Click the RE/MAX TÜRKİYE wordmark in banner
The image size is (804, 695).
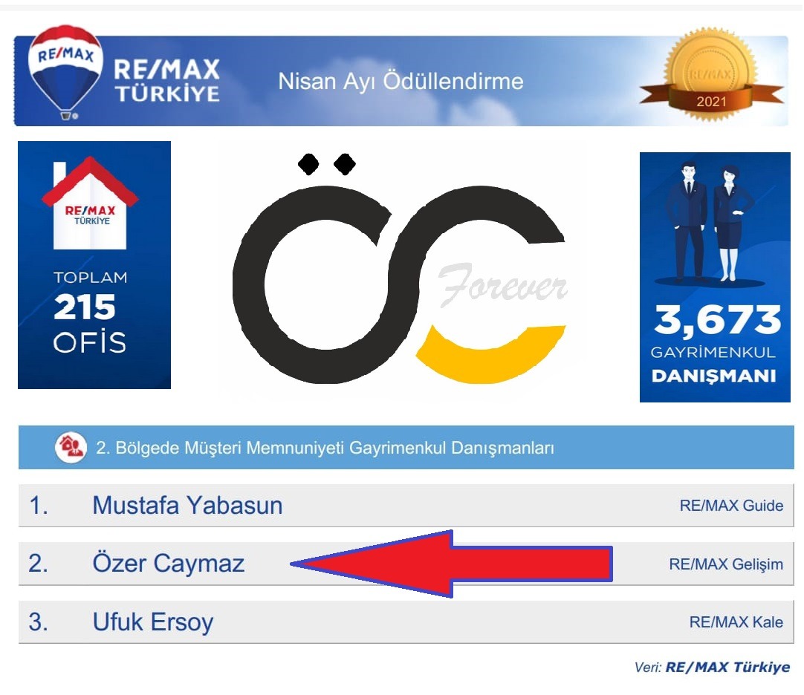coord(166,80)
